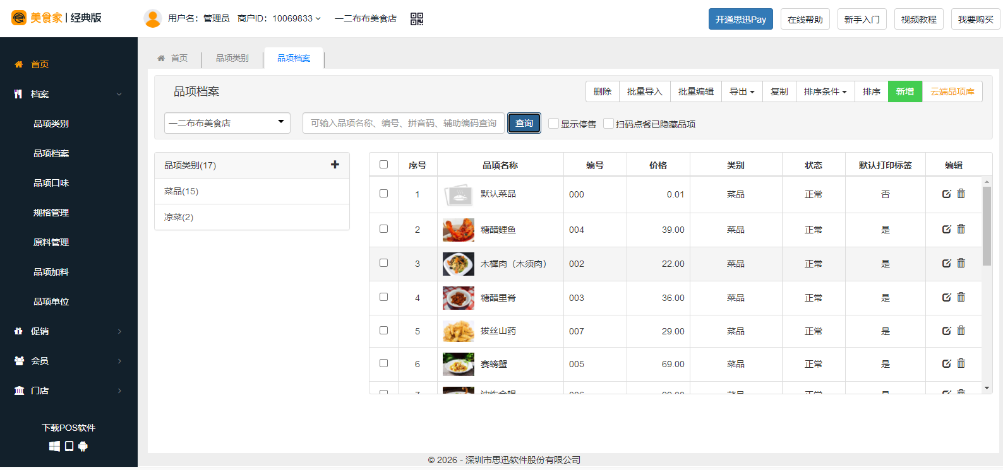Click the user avatar icon
The image size is (1003, 470).
coord(153,18)
